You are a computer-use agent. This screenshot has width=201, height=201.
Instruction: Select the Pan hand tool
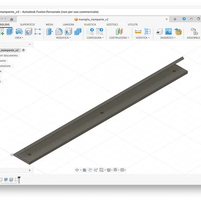coord(90,170)
